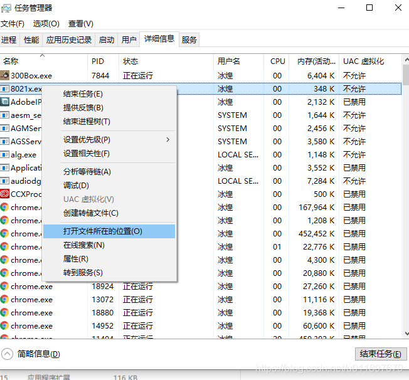Click memory value 22,776 K
Viewport: 409px width, 380px height.
pyautogui.click(x=319, y=246)
